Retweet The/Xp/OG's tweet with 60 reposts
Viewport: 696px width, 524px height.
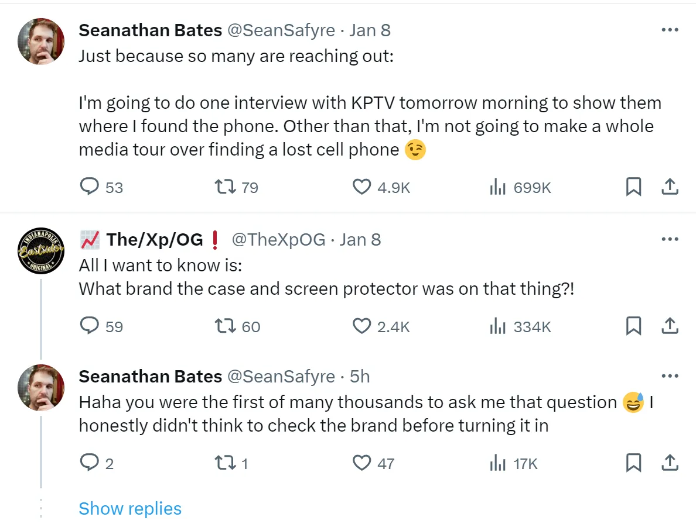coord(225,326)
